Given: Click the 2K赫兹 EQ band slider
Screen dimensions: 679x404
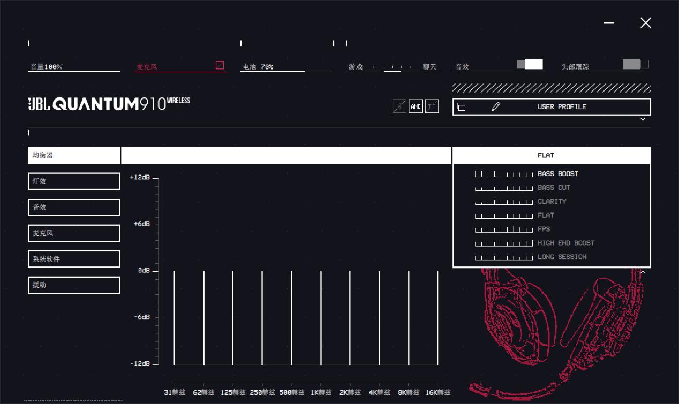Looking at the screenshot, I should 350,318.
